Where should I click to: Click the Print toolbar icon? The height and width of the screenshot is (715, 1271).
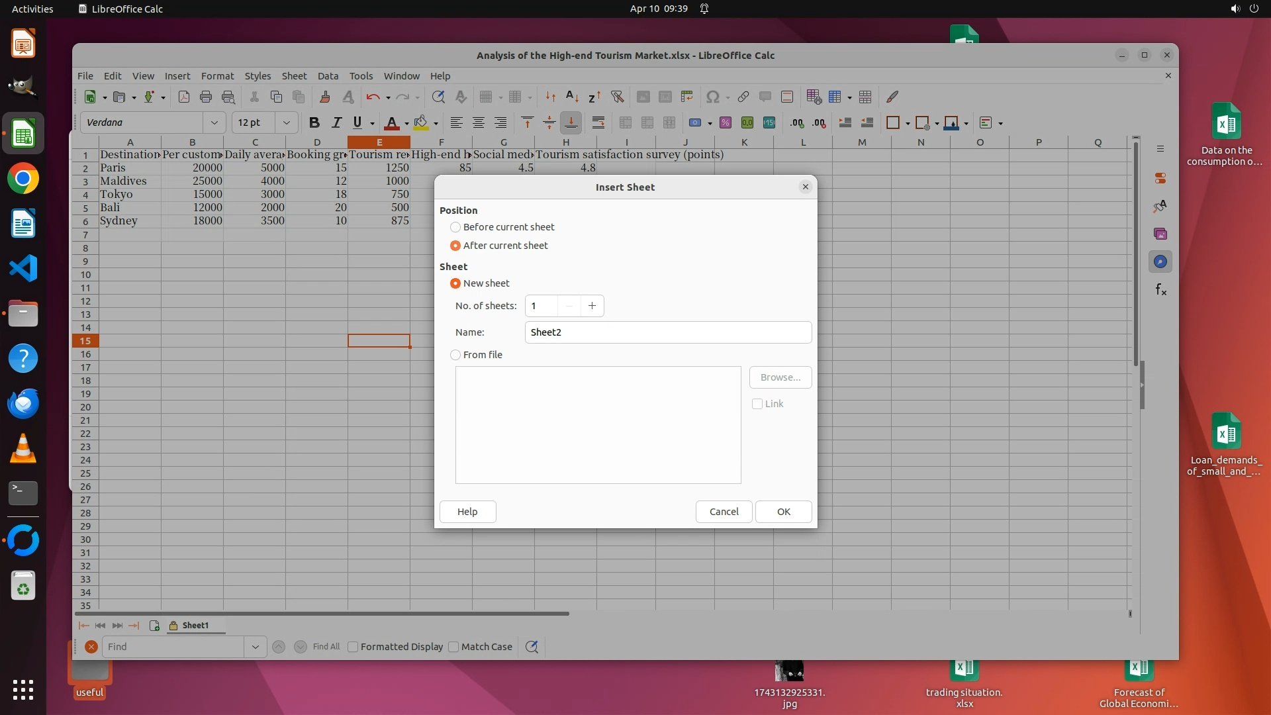pyautogui.click(x=206, y=97)
